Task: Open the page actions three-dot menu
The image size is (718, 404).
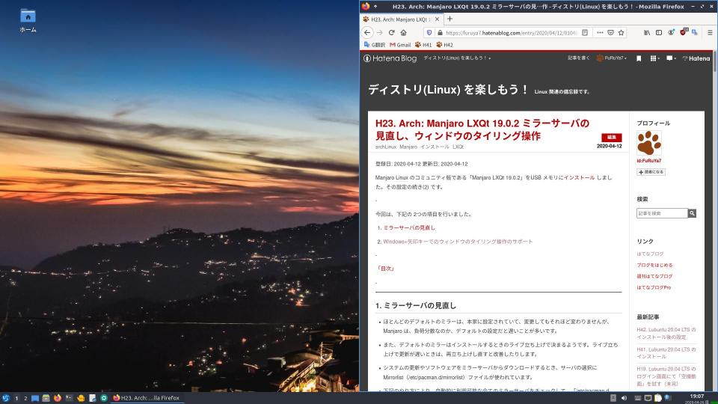Action: pos(600,32)
